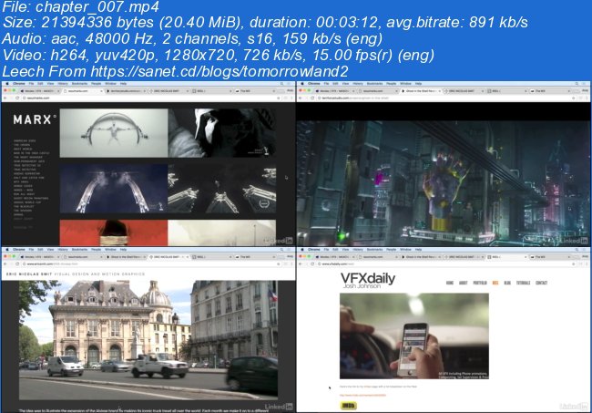The width and height of the screenshot is (592, 413).
Task: Click the back arrow in the Marx browser frame
Action: (x=5, y=98)
